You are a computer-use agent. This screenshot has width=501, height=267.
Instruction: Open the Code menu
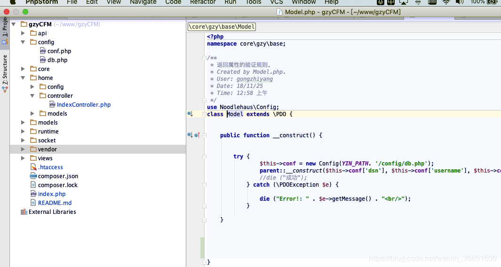(x=173, y=2)
